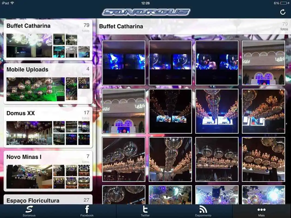Tap Buffet Catharina title in gallery header
Image resolution: width=291 pixels, height=218 pixels.
coord(121,26)
